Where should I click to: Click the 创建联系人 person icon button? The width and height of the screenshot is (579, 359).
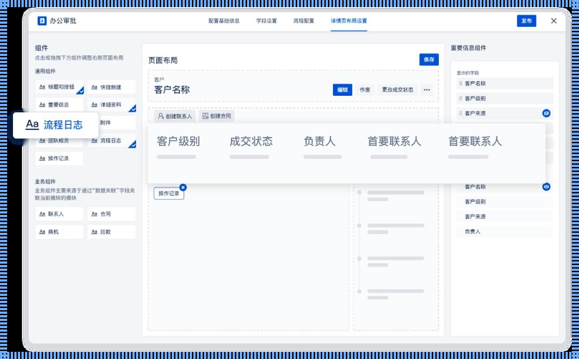pos(175,116)
